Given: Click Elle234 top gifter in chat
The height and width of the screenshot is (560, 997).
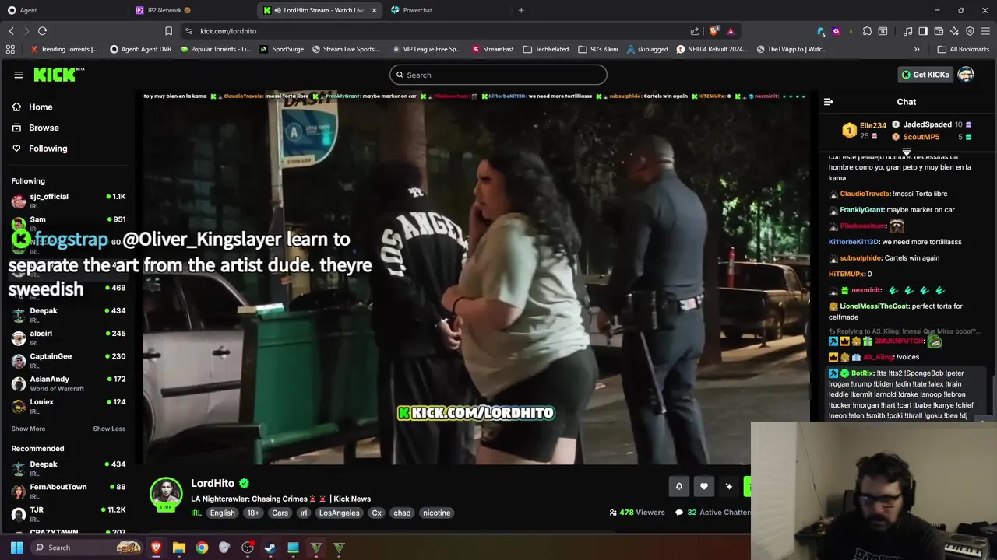Looking at the screenshot, I should point(872,125).
